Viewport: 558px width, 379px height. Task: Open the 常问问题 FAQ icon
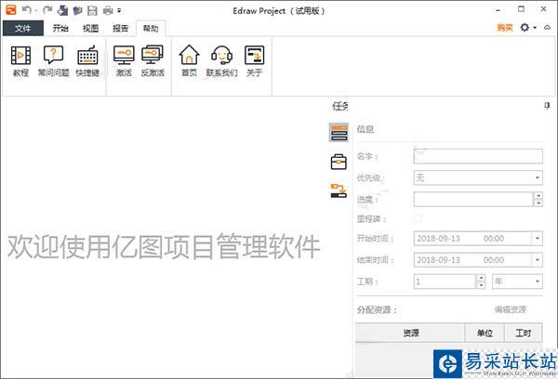[53, 55]
